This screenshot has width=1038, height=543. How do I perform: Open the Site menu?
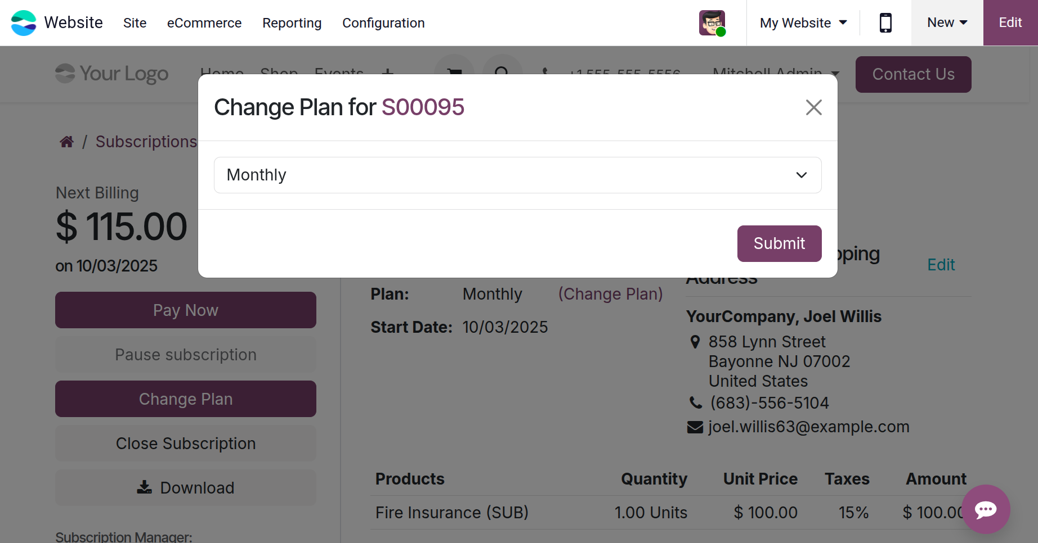(135, 23)
